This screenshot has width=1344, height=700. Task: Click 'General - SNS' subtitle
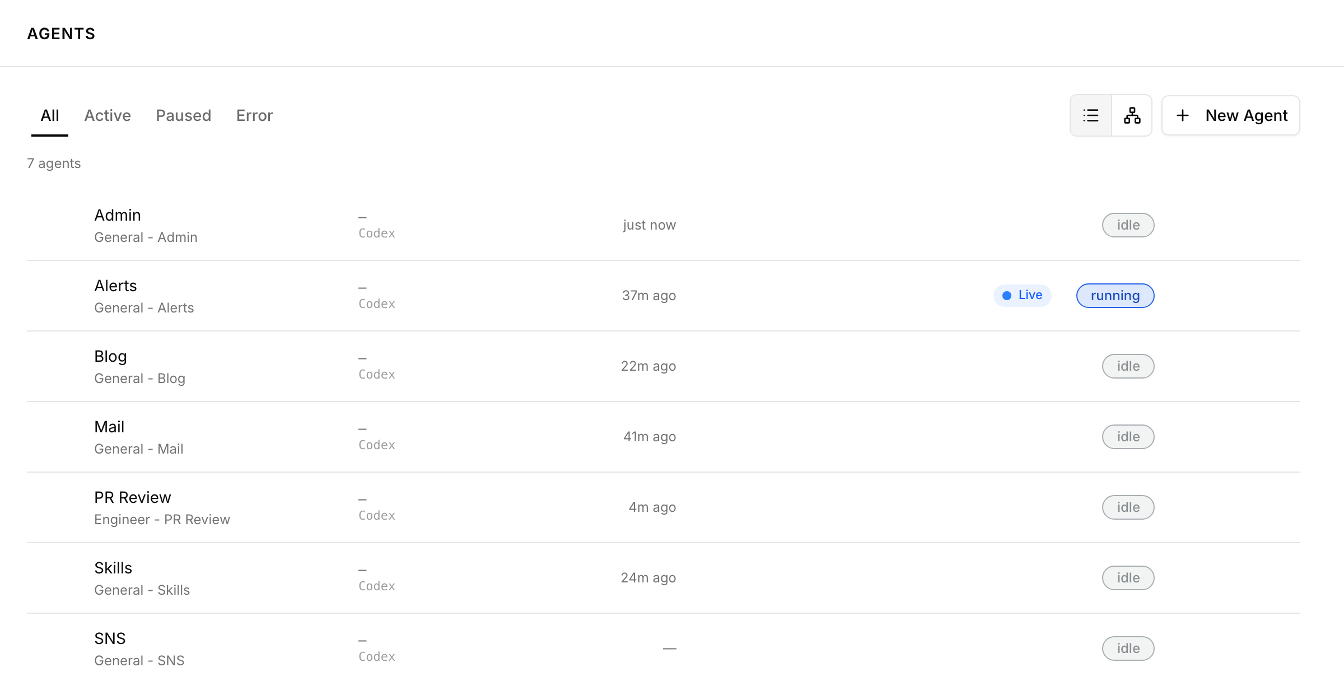(x=139, y=661)
